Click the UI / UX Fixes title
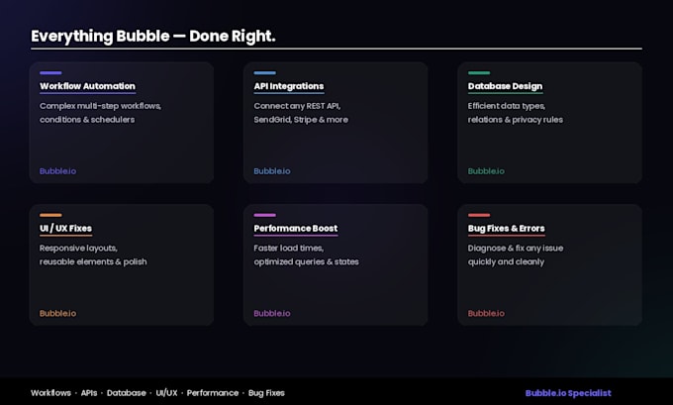Image resolution: width=673 pixels, height=405 pixels. (65, 228)
